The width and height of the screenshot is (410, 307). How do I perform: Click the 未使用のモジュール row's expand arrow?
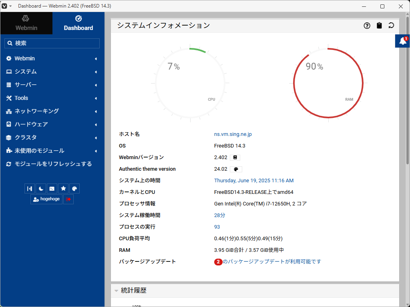click(96, 151)
